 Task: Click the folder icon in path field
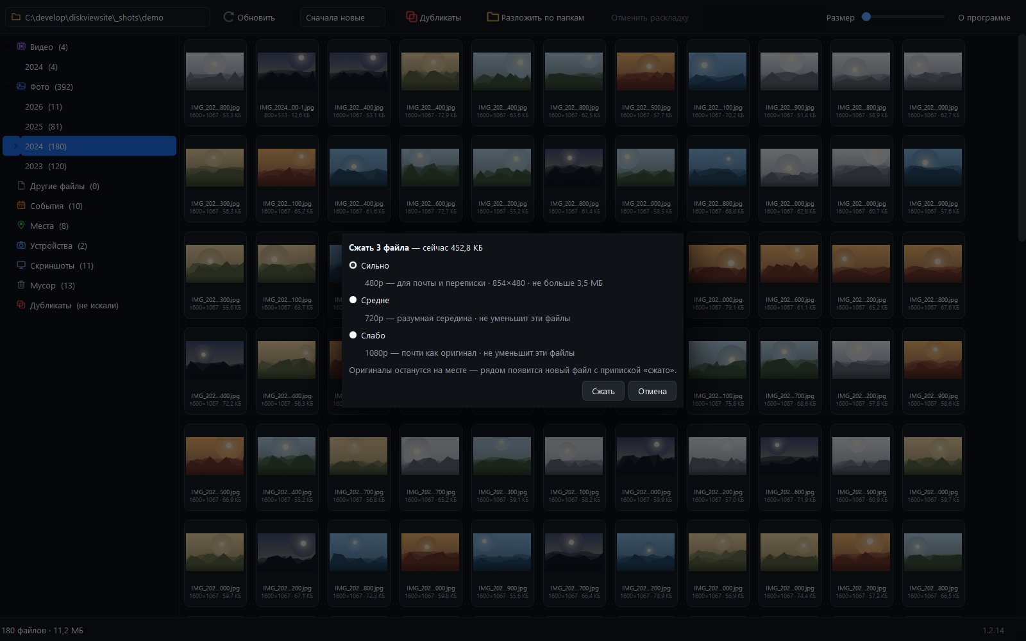[16, 17]
